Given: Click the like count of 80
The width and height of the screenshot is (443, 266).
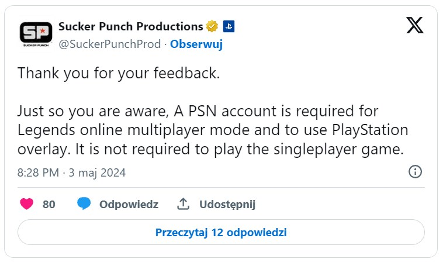Looking at the screenshot, I should click(x=49, y=204).
